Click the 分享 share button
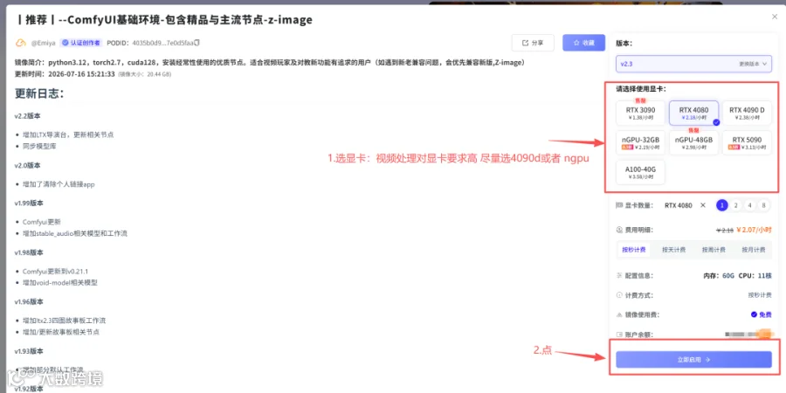786x393 pixels. 533,43
